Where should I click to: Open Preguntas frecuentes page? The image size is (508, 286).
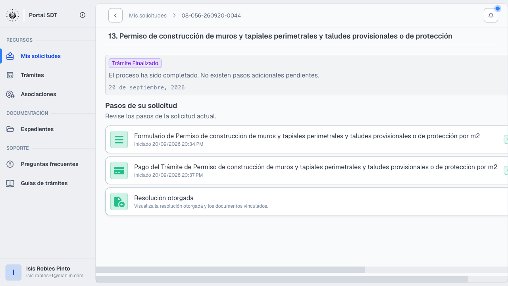pos(48,164)
